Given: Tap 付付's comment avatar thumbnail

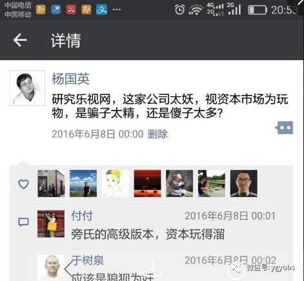Looking at the screenshot, I should (x=51, y=224).
